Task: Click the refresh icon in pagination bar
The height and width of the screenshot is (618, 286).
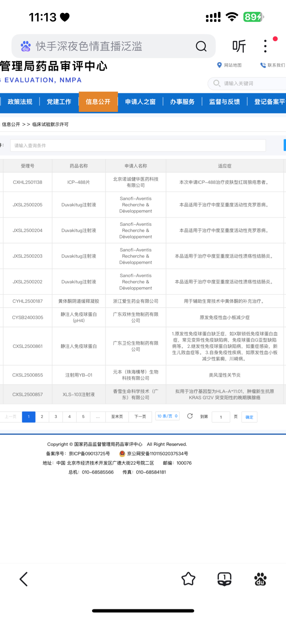Action: [x=190, y=416]
